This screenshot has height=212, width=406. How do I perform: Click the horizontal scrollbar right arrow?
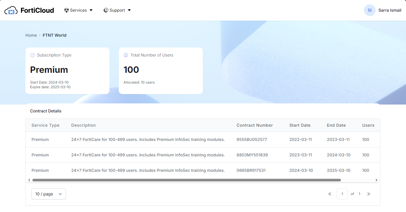[x=377, y=180]
